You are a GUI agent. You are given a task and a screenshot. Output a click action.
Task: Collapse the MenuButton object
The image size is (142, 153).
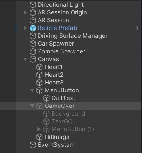point(32,90)
